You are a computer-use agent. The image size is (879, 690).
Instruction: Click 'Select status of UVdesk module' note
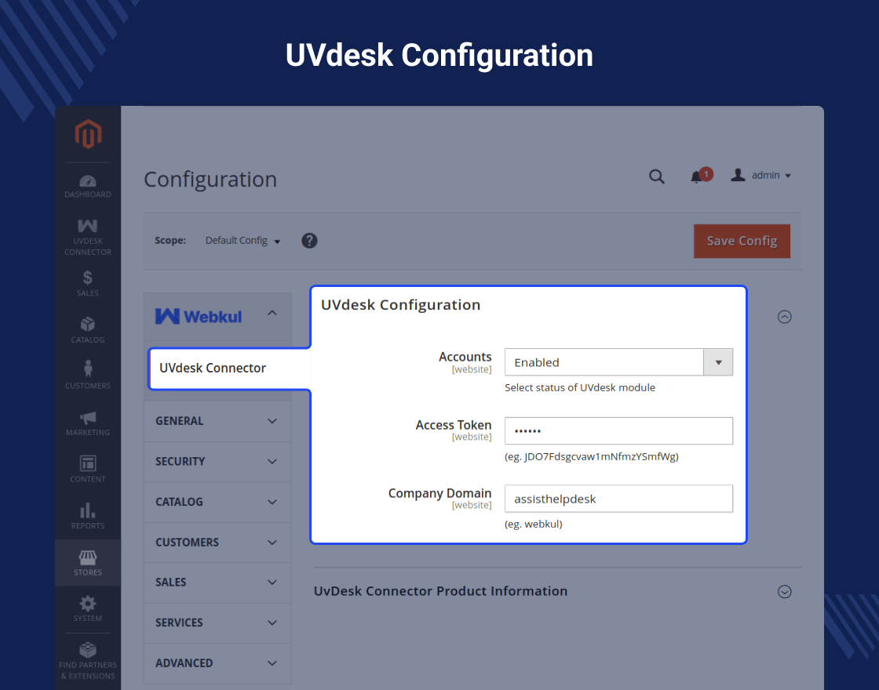pos(580,387)
